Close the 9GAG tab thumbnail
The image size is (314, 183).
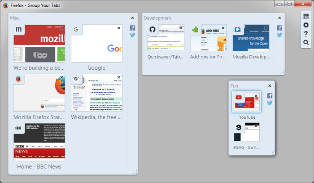[x=256, y=126]
